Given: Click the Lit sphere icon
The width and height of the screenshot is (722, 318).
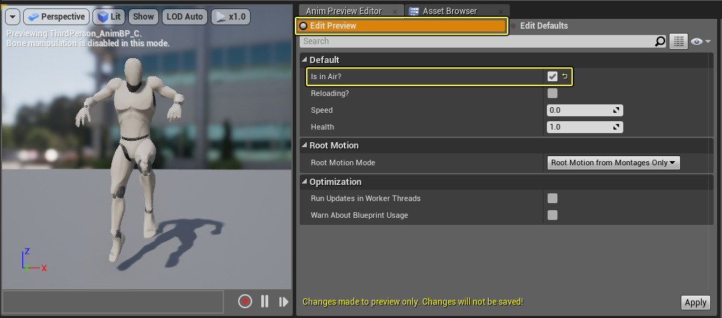Looking at the screenshot, I should point(103,17).
